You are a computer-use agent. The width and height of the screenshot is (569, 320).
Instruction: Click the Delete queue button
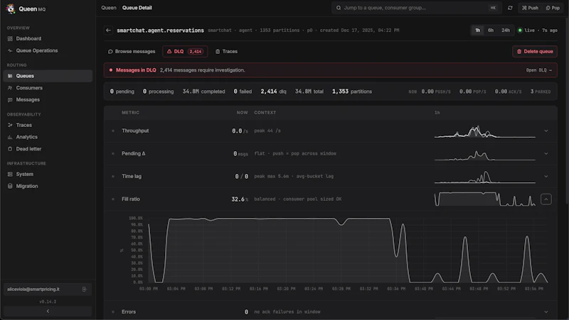[535, 51]
